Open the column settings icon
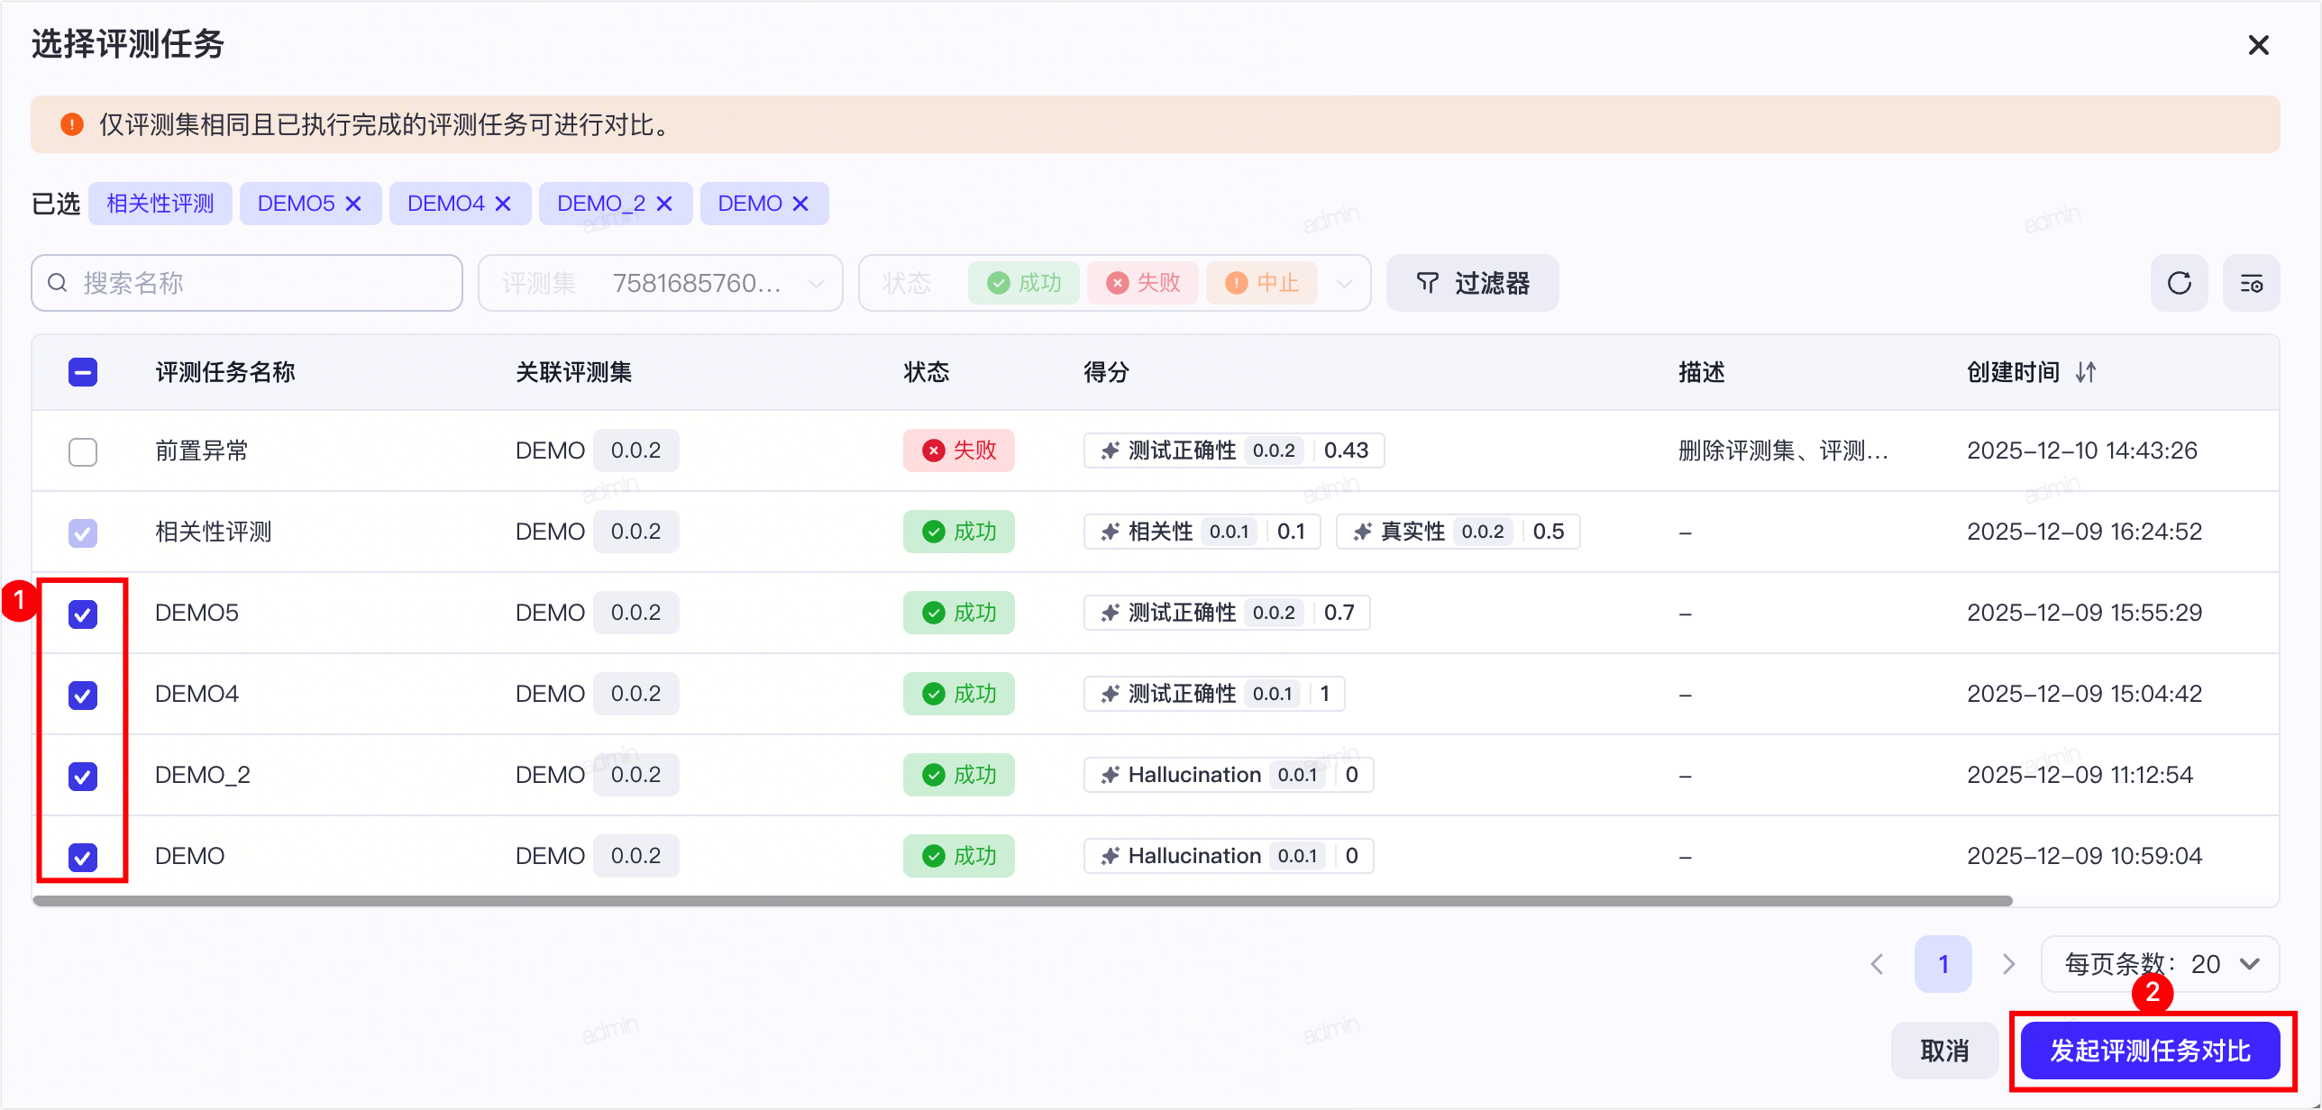 (2251, 283)
